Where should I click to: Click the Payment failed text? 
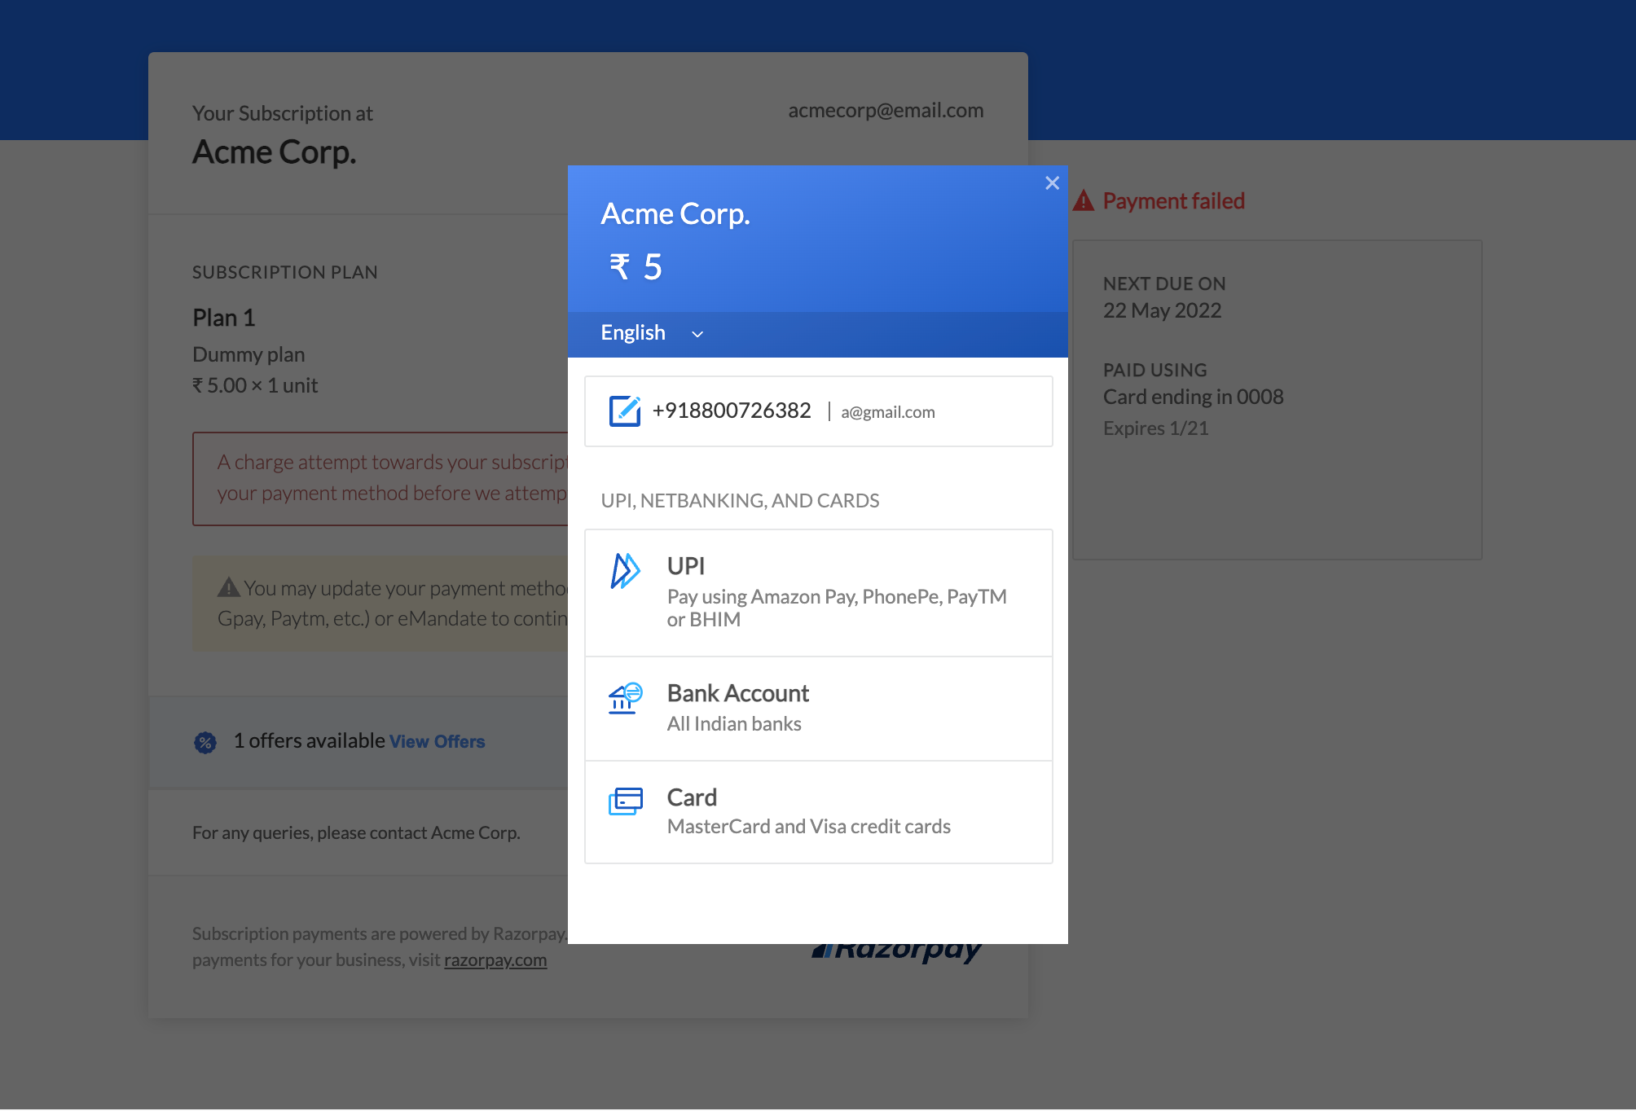(x=1173, y=201)
